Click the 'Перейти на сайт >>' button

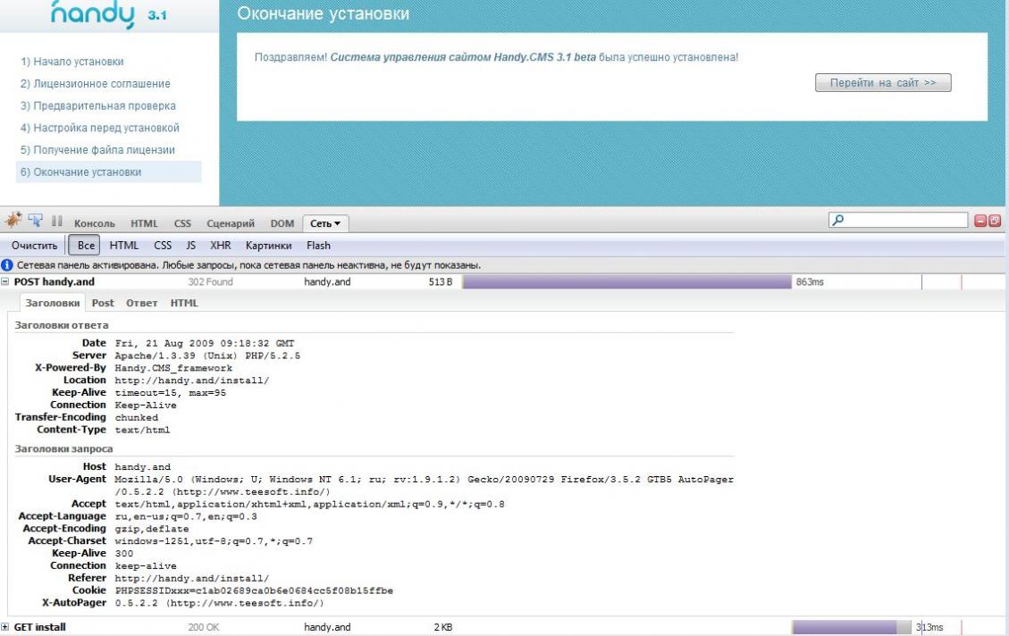coord(882,83)
